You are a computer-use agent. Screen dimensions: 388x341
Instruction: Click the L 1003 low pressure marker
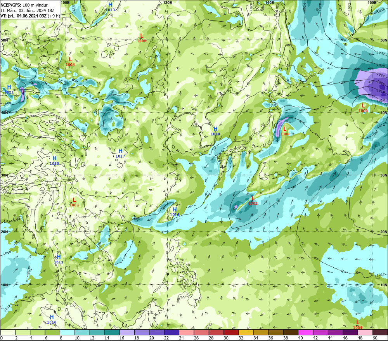click(74, 202)
